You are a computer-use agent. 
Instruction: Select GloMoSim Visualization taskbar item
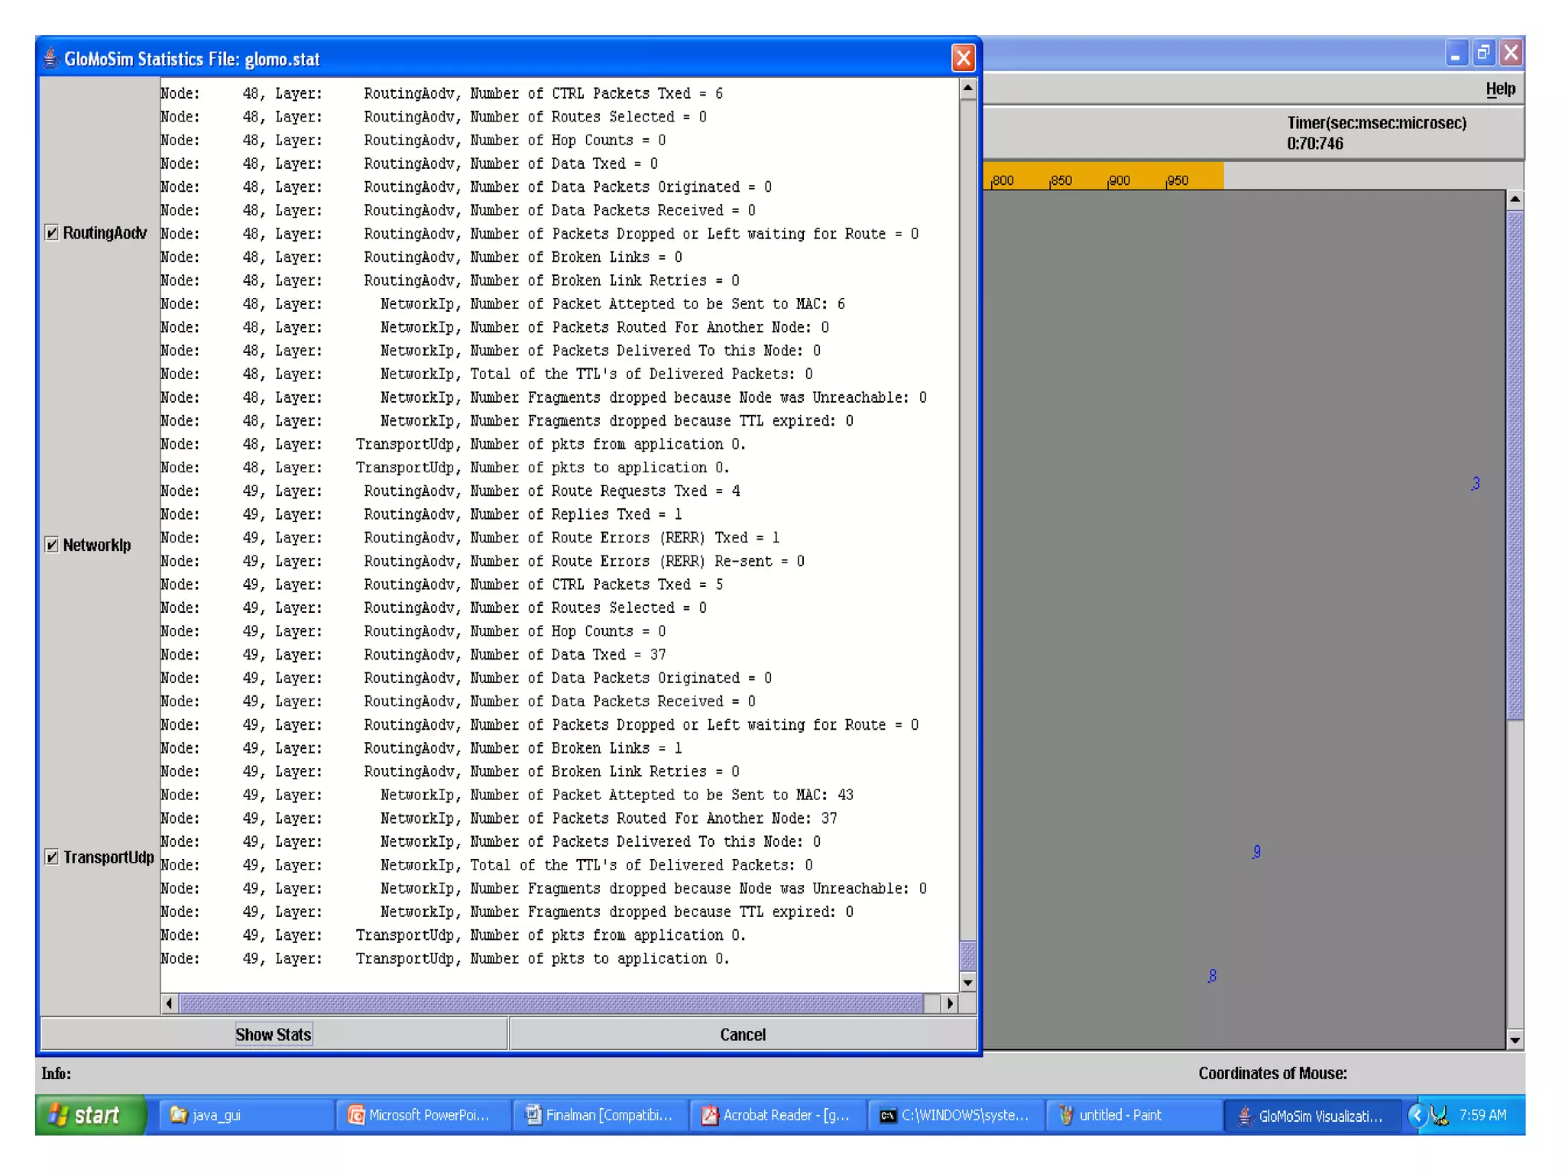(x=1311, y=1116)
